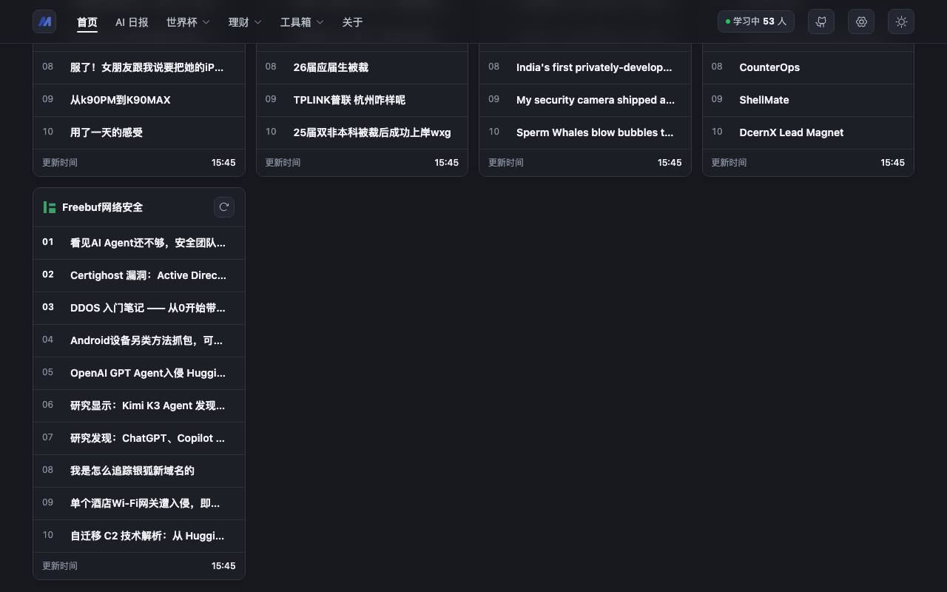Open 'OpenAI GPT Agent入侵' article
The height and width of the screenshot is (592, 947).
click(139, 373)
